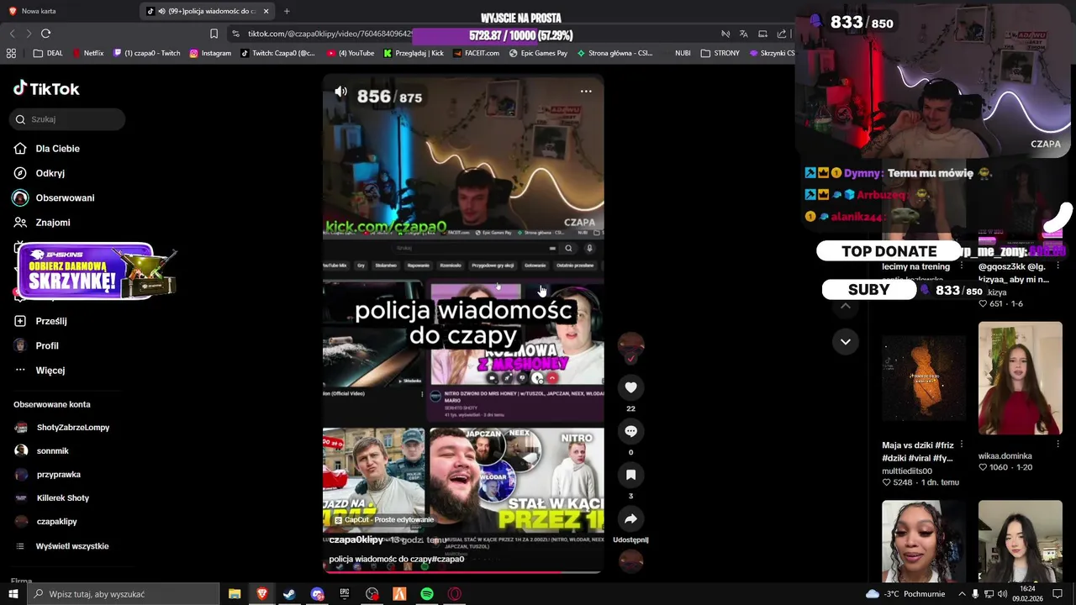Open the czapa0 - Twitch bookmark
Viewport: 1076px width, 605px height.
tap(146, 53)
